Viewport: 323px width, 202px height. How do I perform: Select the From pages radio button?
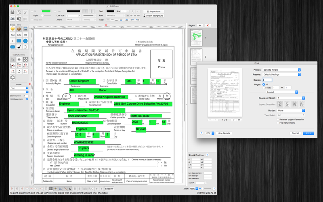[264, 88]
